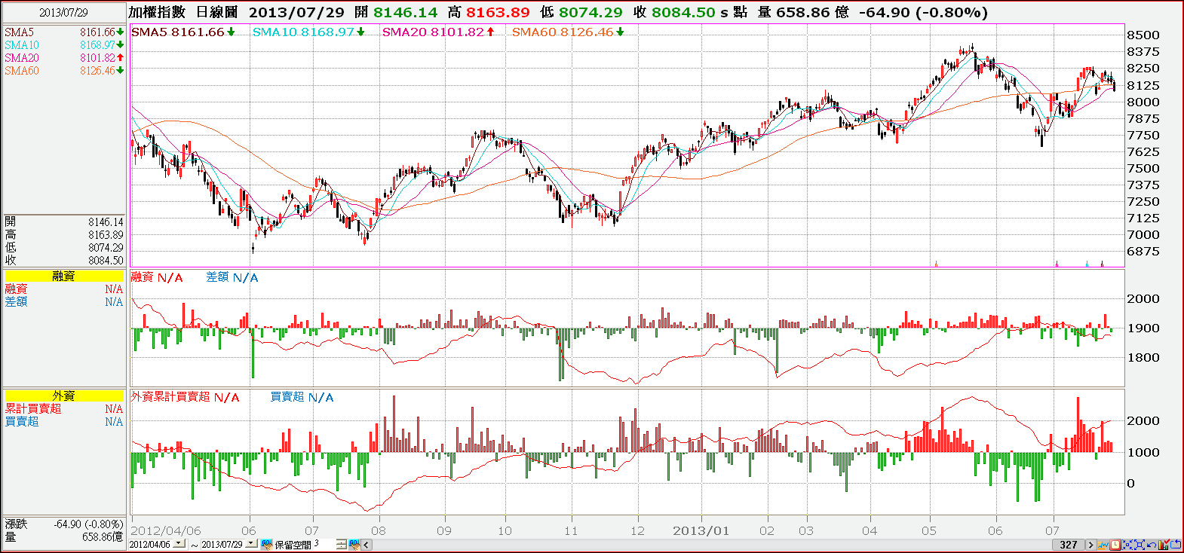Click the blue export share icon

[x=1175, y=545]
